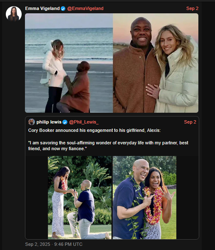View the garden proposal photo
This screenshot has width=215, height=250.
(80, 198)
